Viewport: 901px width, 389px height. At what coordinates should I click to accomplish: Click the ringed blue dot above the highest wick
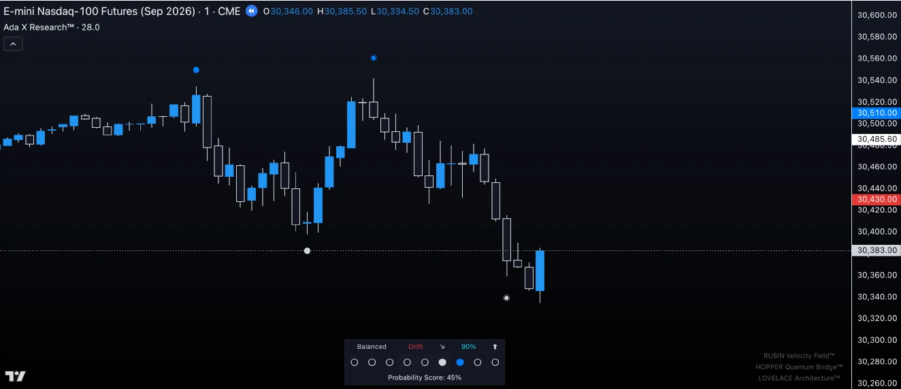pos(374,58)
